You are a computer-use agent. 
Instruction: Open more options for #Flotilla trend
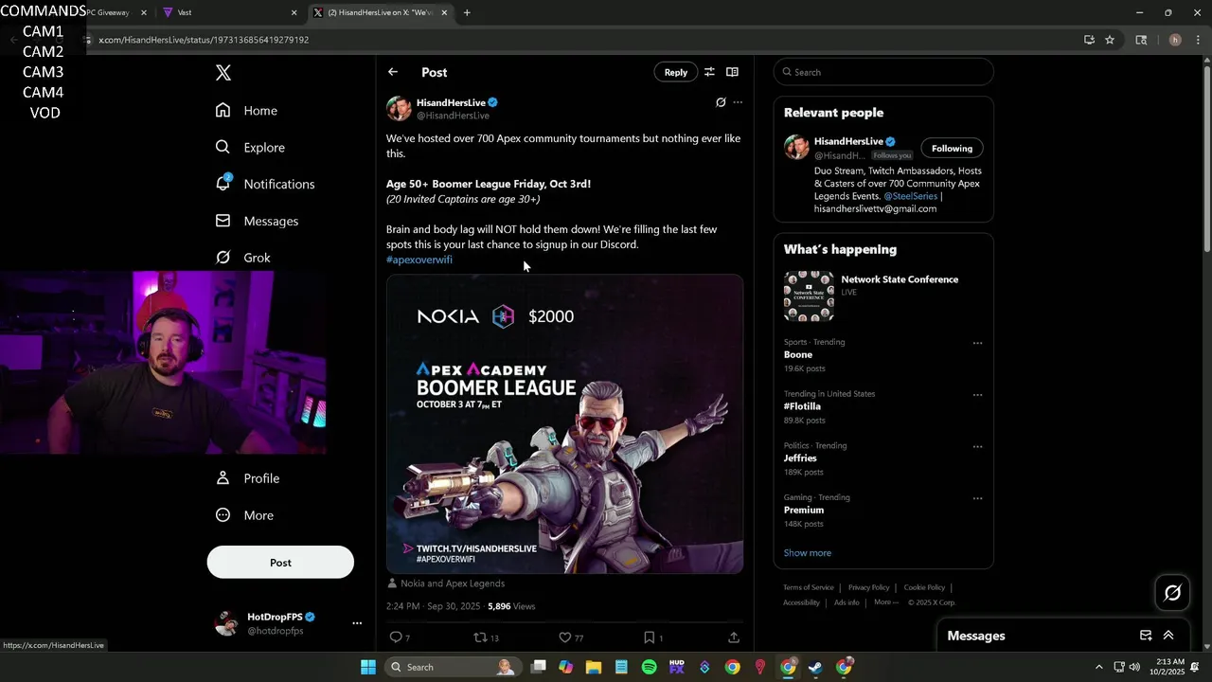click(977, 395)
